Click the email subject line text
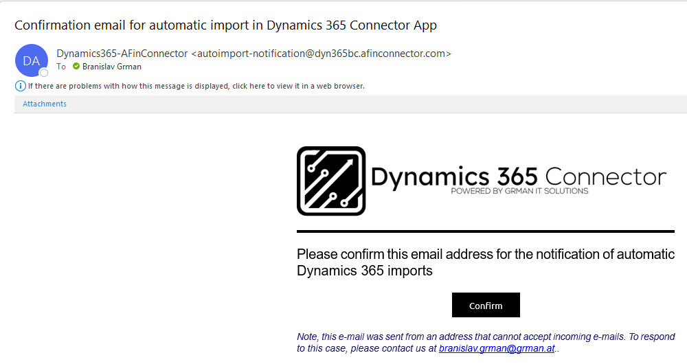The image size is (687, 364). pyautogui.click(x=225, y=25)
